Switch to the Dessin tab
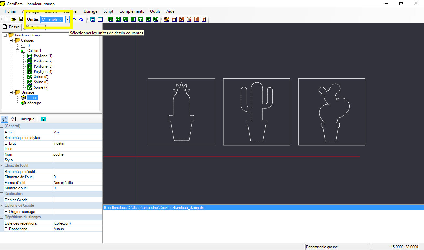 click(11, 27)
